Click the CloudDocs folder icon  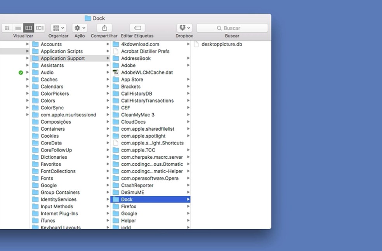[116, 122]
